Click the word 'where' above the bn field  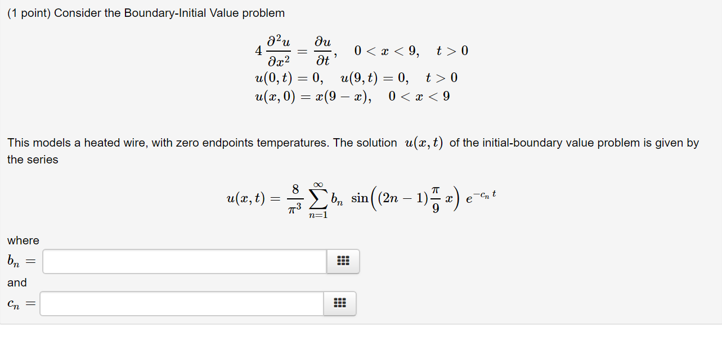coord(23,240)
